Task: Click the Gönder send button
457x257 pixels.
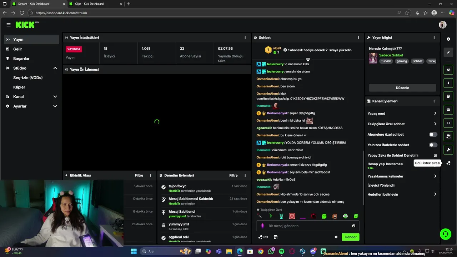Action: click(x=351, y=237)
